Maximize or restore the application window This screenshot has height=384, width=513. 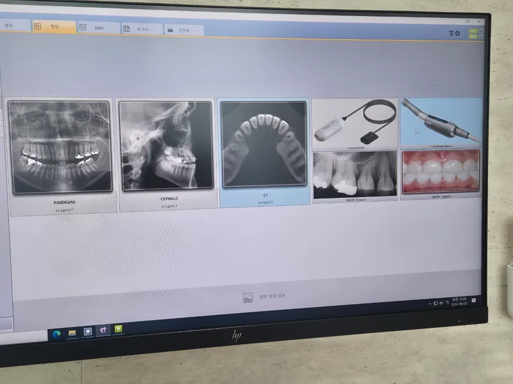(x=468, y=21)
